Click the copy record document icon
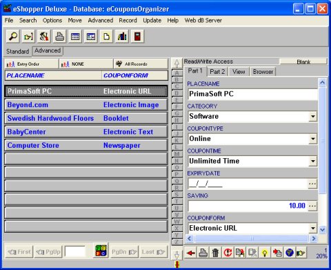331x270 pixels. click(240, 253)
